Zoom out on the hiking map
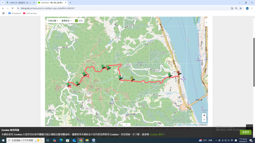This screenshot has height=143, width=255. click(204, 120)
